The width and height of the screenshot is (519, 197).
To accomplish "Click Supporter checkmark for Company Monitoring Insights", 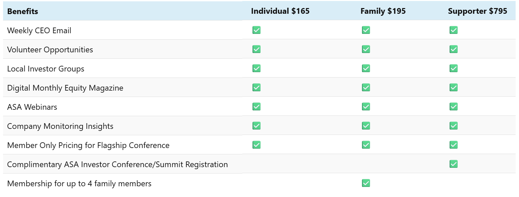I will pyautogui.click(x=454, y=126).
